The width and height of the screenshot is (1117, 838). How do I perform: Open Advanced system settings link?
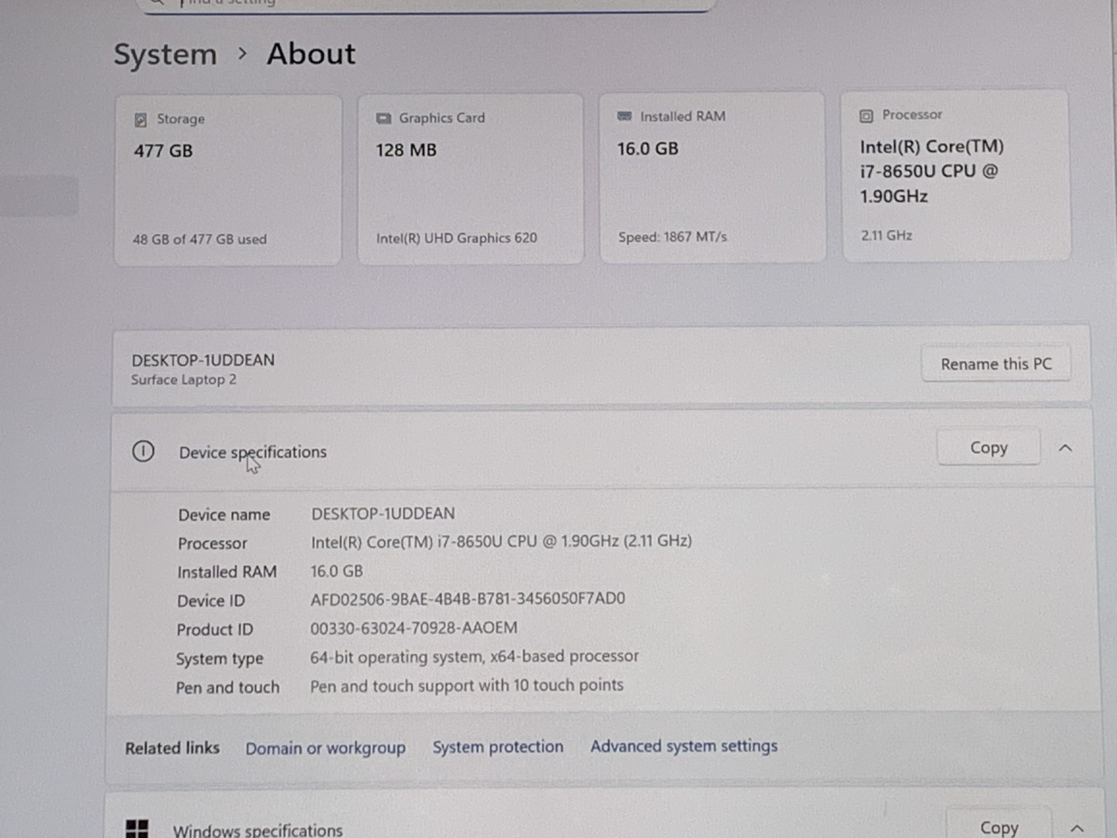pyautogui.click(x=684, y=746)
